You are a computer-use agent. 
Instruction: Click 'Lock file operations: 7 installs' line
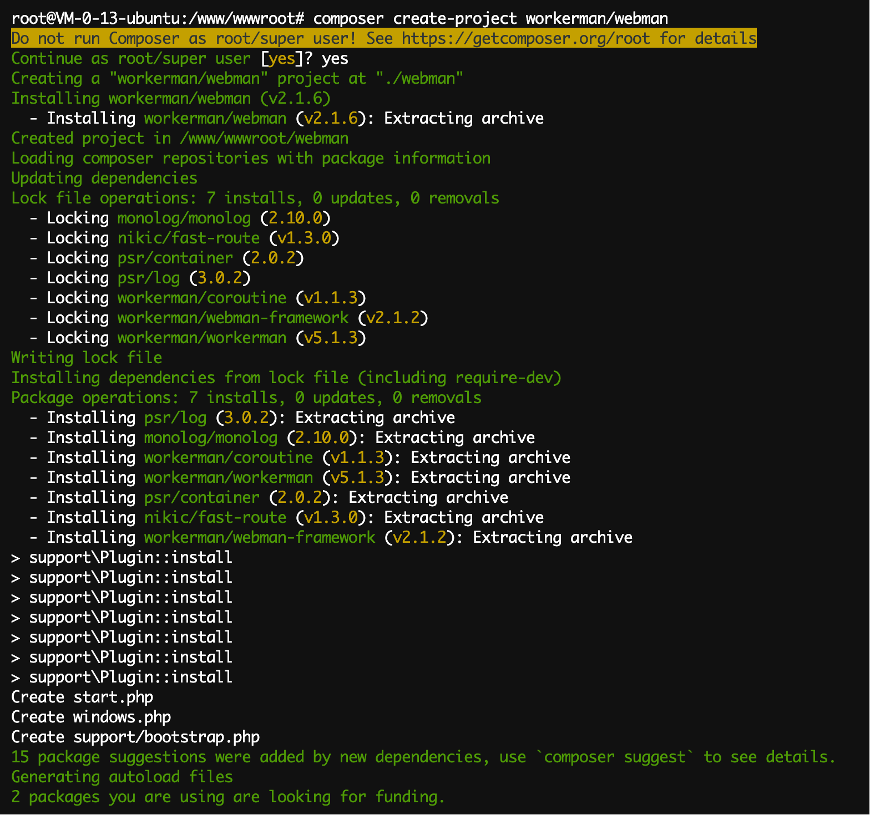pos(255,198)
